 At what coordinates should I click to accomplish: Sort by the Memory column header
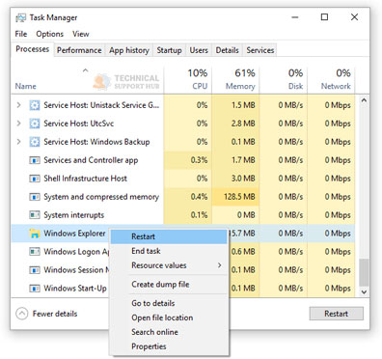click(x=235, y=80)
